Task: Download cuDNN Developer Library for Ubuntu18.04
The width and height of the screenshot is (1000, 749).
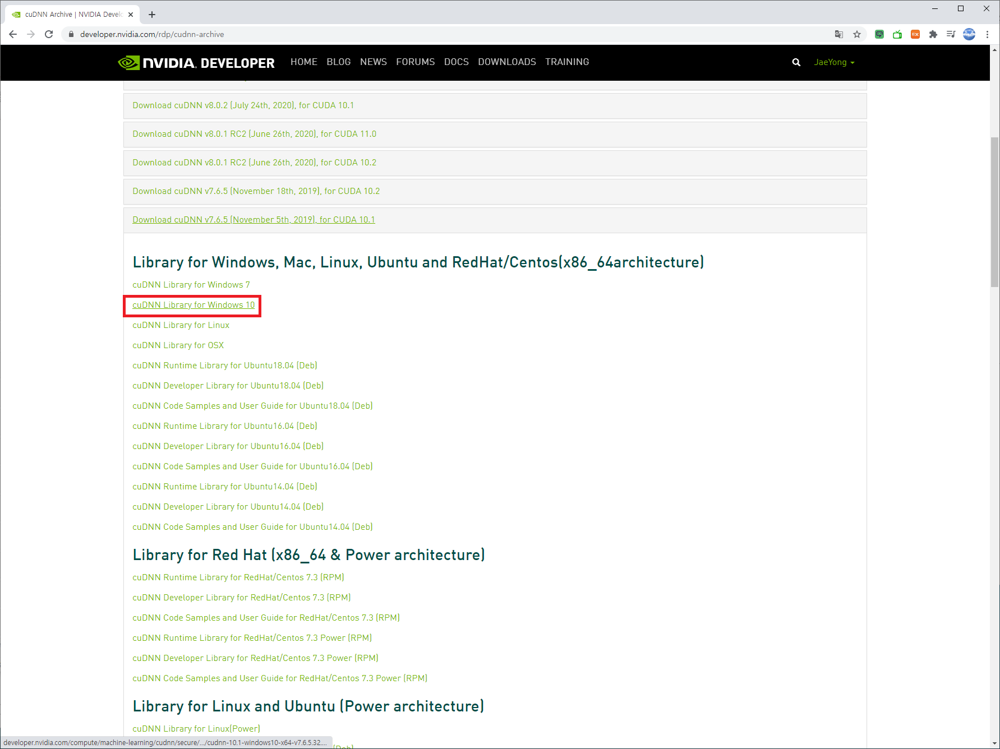Action: 228,386
